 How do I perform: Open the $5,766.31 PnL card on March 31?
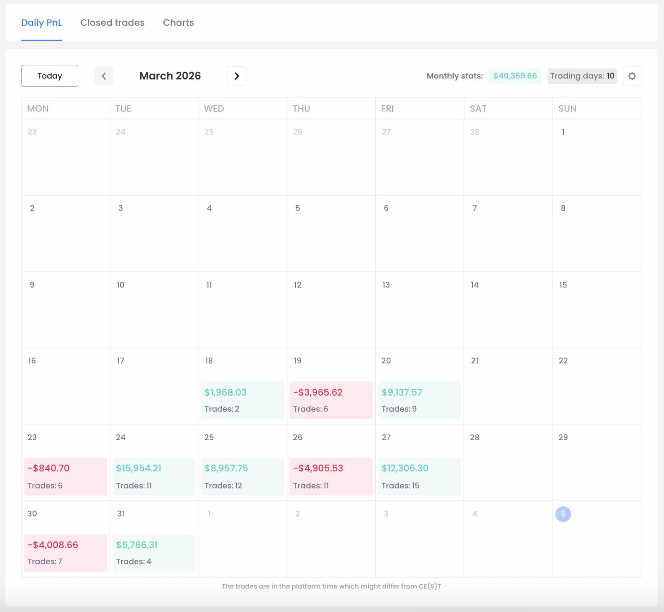pos(154,553)
